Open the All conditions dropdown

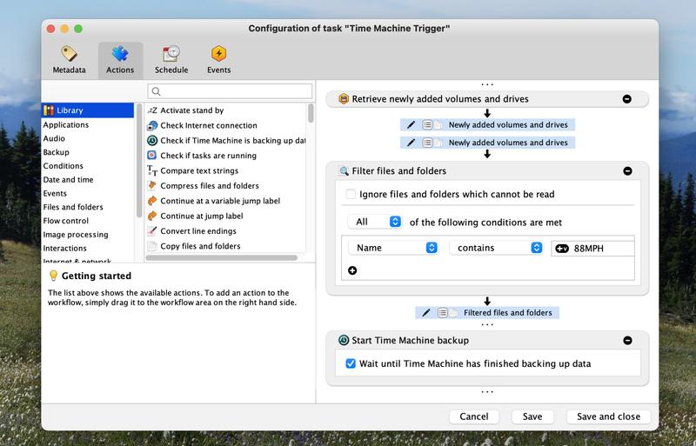tap(374, 222)
